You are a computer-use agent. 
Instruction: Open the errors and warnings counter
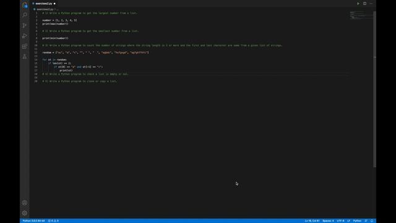53,221
